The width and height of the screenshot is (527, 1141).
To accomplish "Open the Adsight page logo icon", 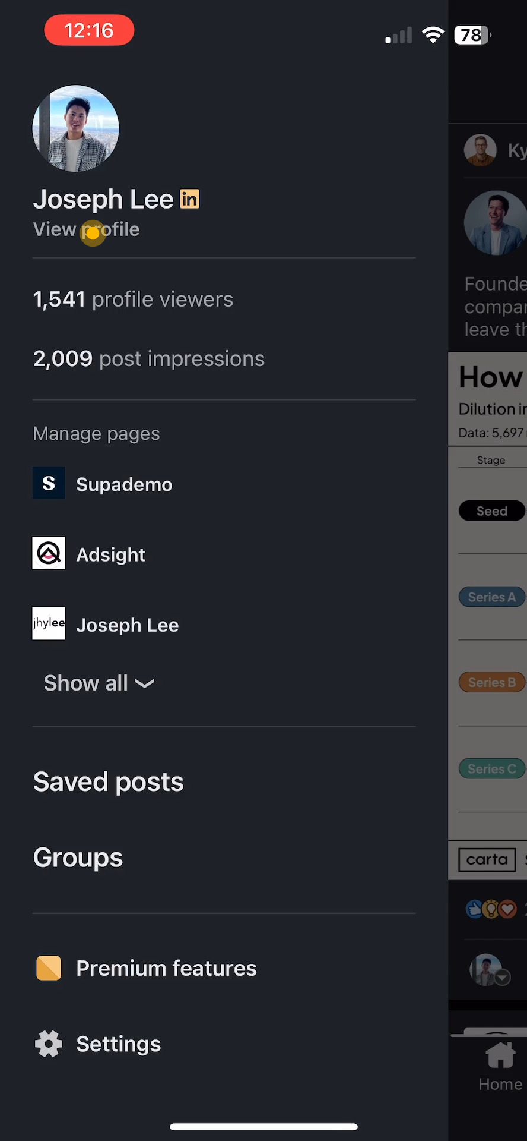I will point(49,553).
